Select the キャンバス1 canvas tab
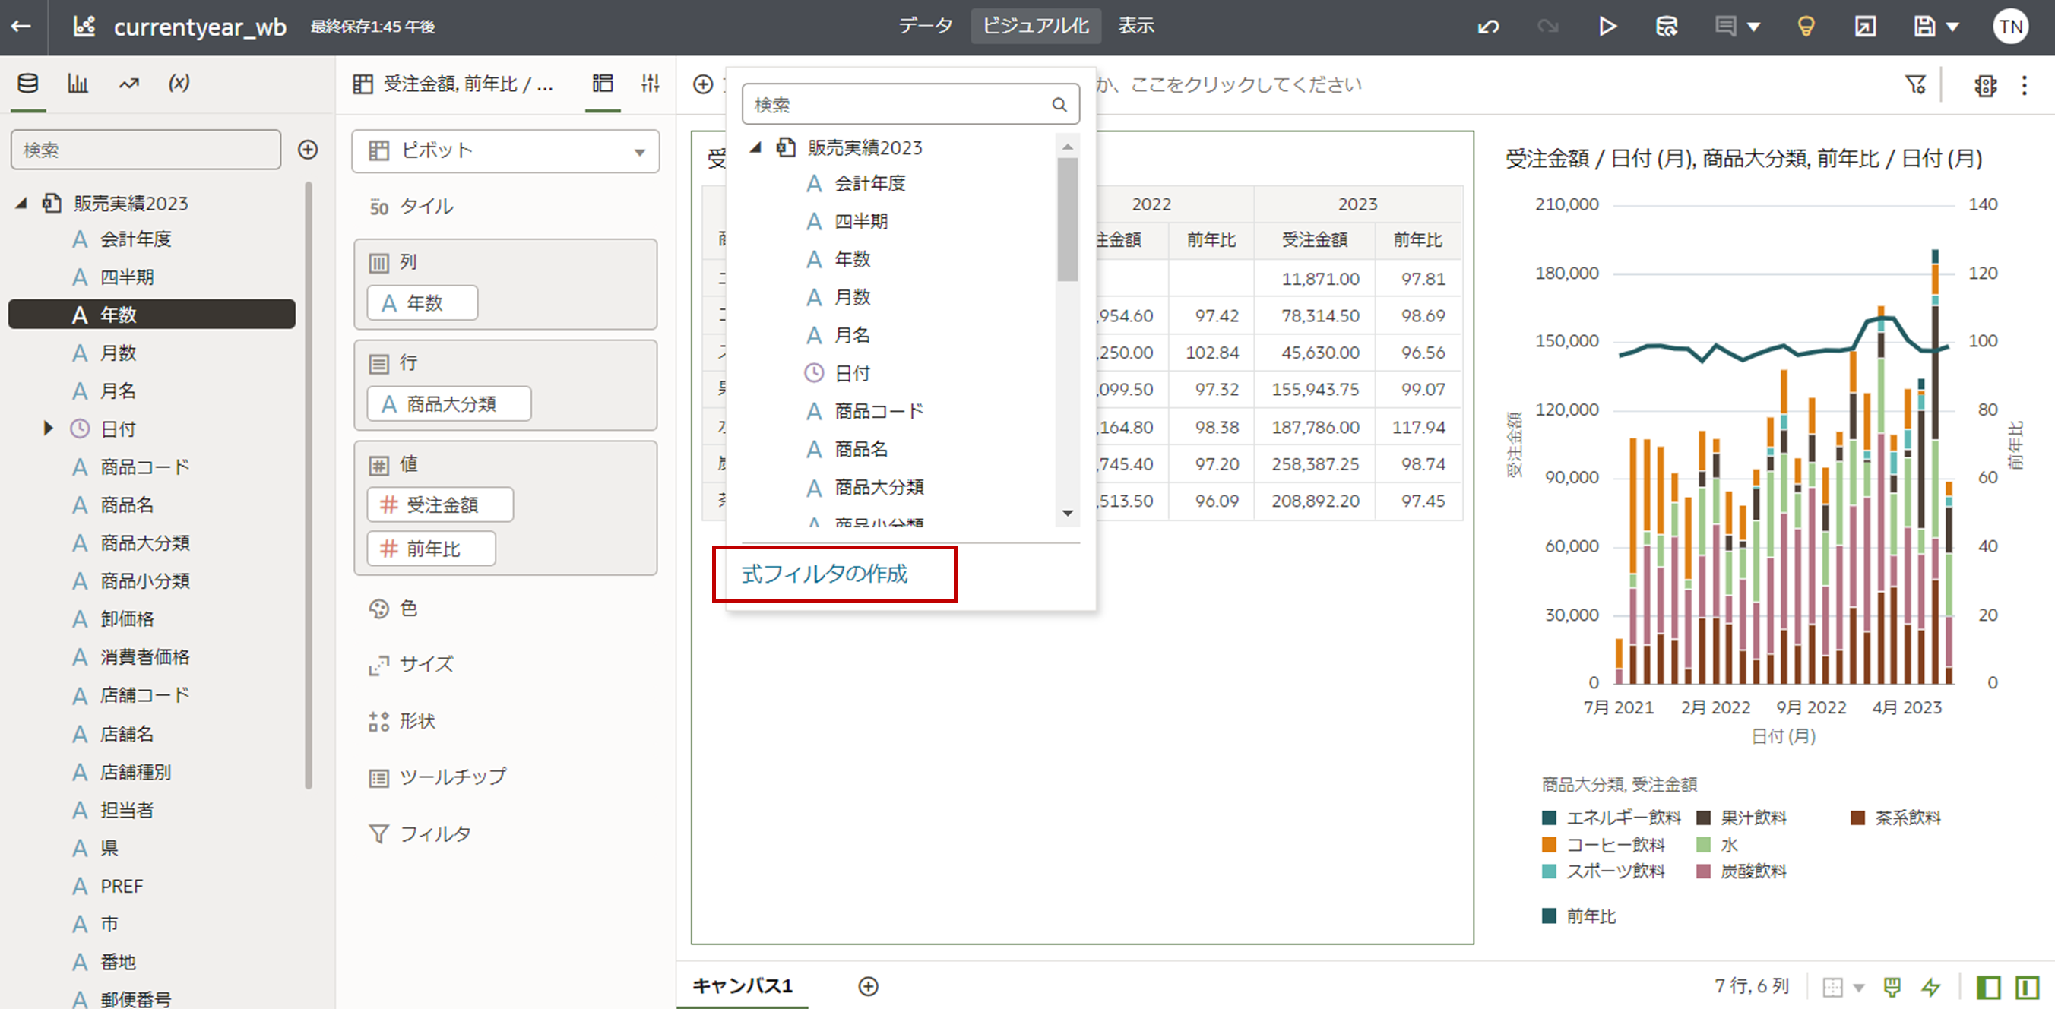The width and height of the screenshot is (2055, 1009). 742,987
